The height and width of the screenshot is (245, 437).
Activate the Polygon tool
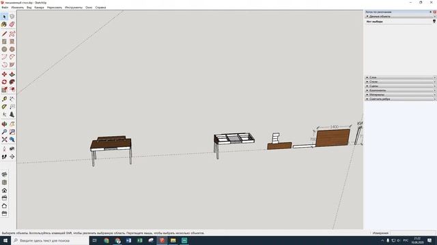[12, 49]
